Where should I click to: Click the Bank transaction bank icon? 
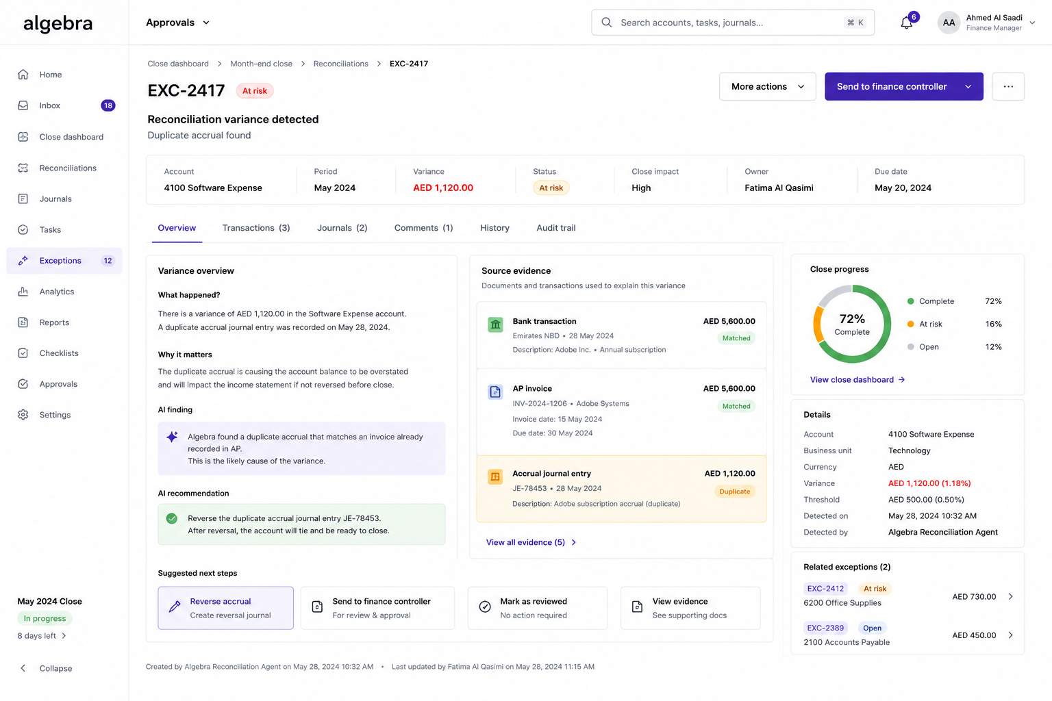[495, 324]
